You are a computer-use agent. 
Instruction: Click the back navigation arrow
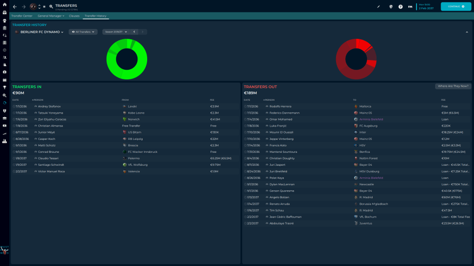[15, 7]
